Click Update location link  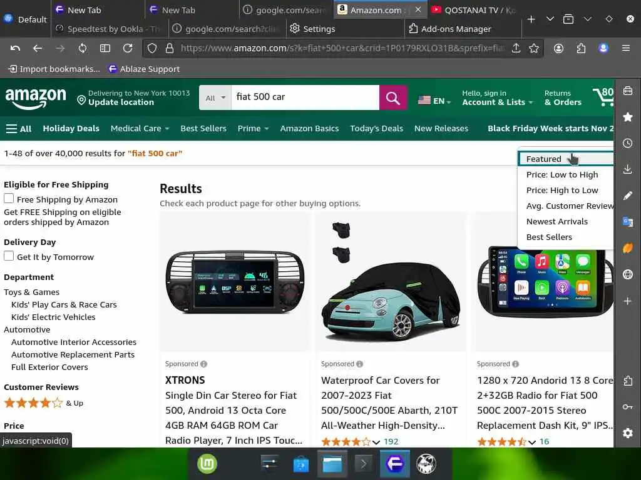pyautogui.click(x=121, y=102)
